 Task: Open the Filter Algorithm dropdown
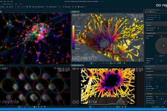pyautogui.click(x=161, y=78)
